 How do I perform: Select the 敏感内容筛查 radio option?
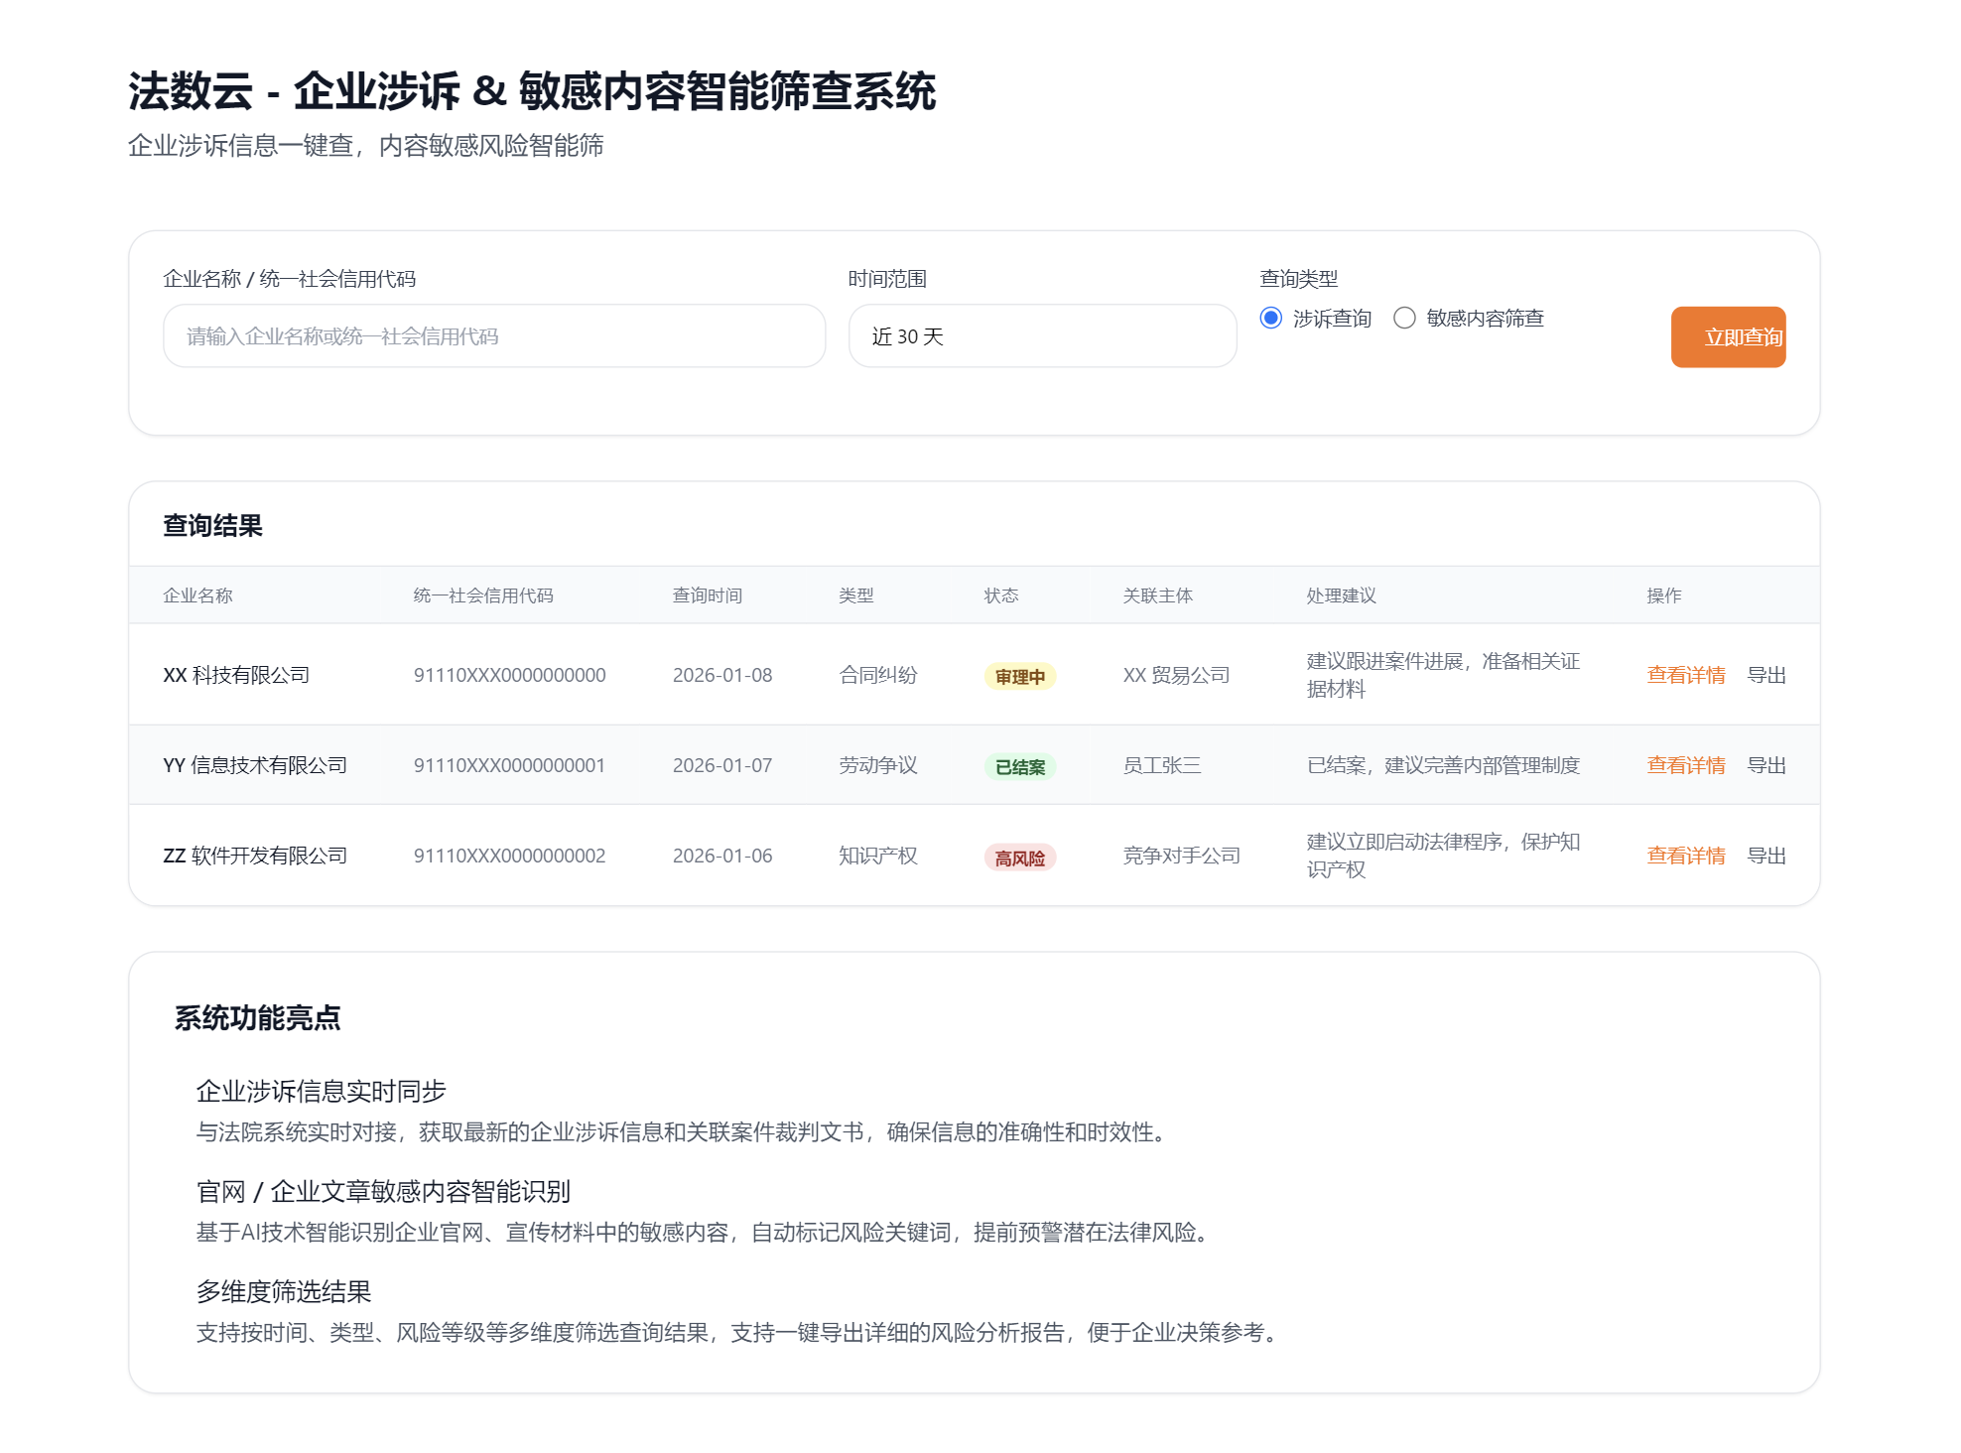[1404, 318]
